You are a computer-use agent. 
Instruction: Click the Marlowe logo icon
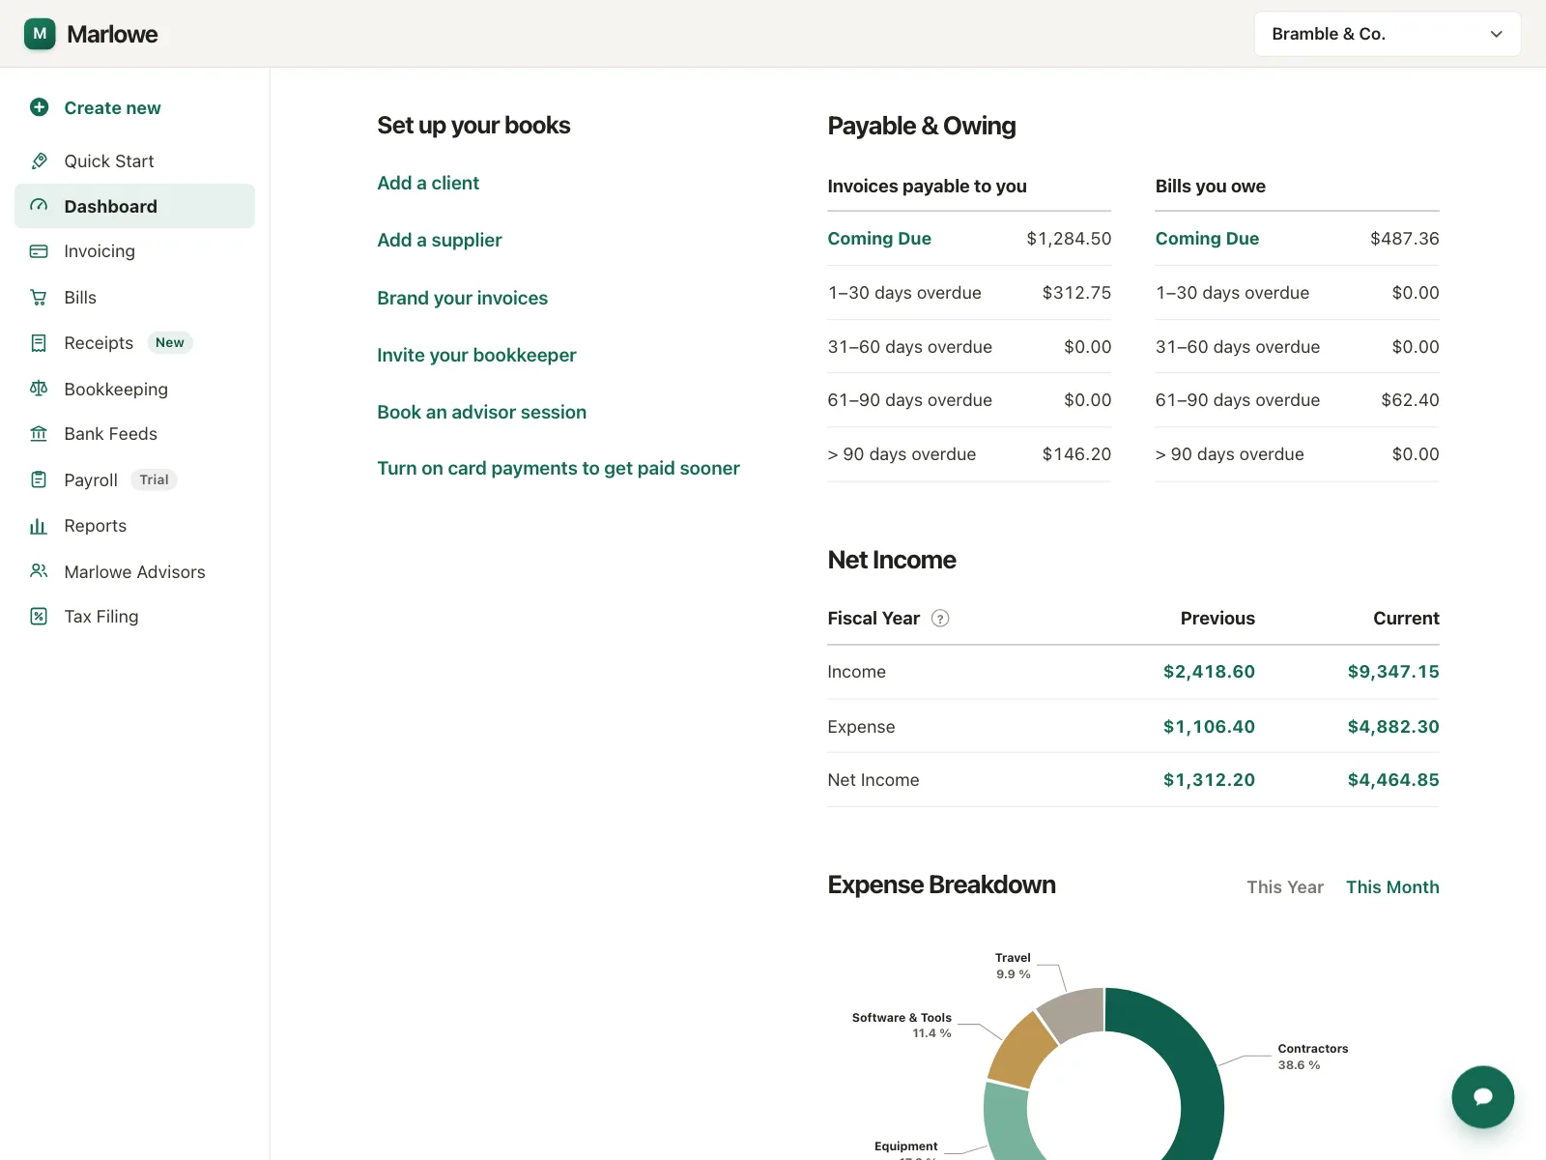click(40, 34)
